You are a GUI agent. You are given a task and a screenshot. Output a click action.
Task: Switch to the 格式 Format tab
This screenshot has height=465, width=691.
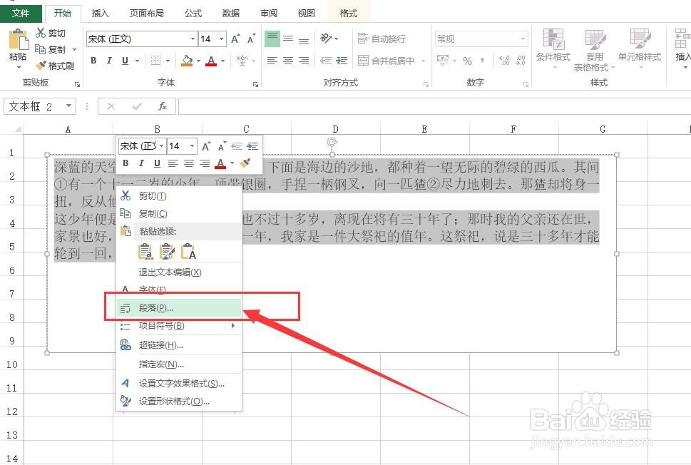[x=349, y=14]
